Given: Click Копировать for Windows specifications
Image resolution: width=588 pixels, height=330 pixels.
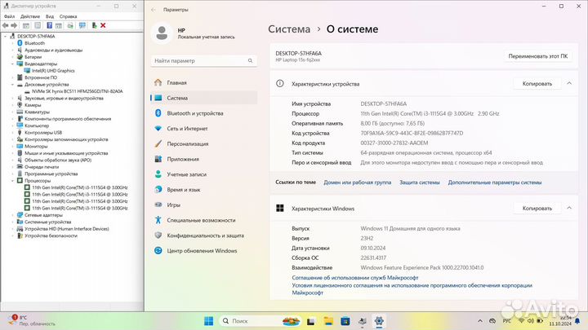Looking at the screenshot, I should coord(537,208).
